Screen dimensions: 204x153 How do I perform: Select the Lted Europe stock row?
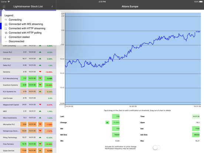point(28,98)
